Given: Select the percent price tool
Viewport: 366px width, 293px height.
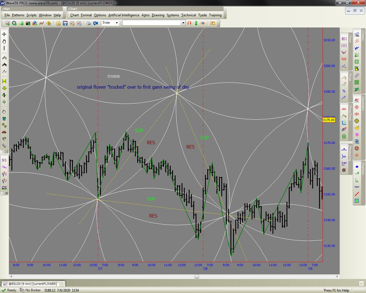Looking at the screenshot, I should click(x=344, y=91).
